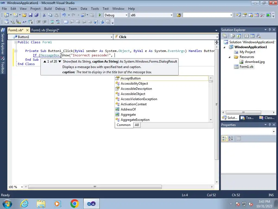
Task: Toggle the Categorized view in Properties panel
Action: 225,139
